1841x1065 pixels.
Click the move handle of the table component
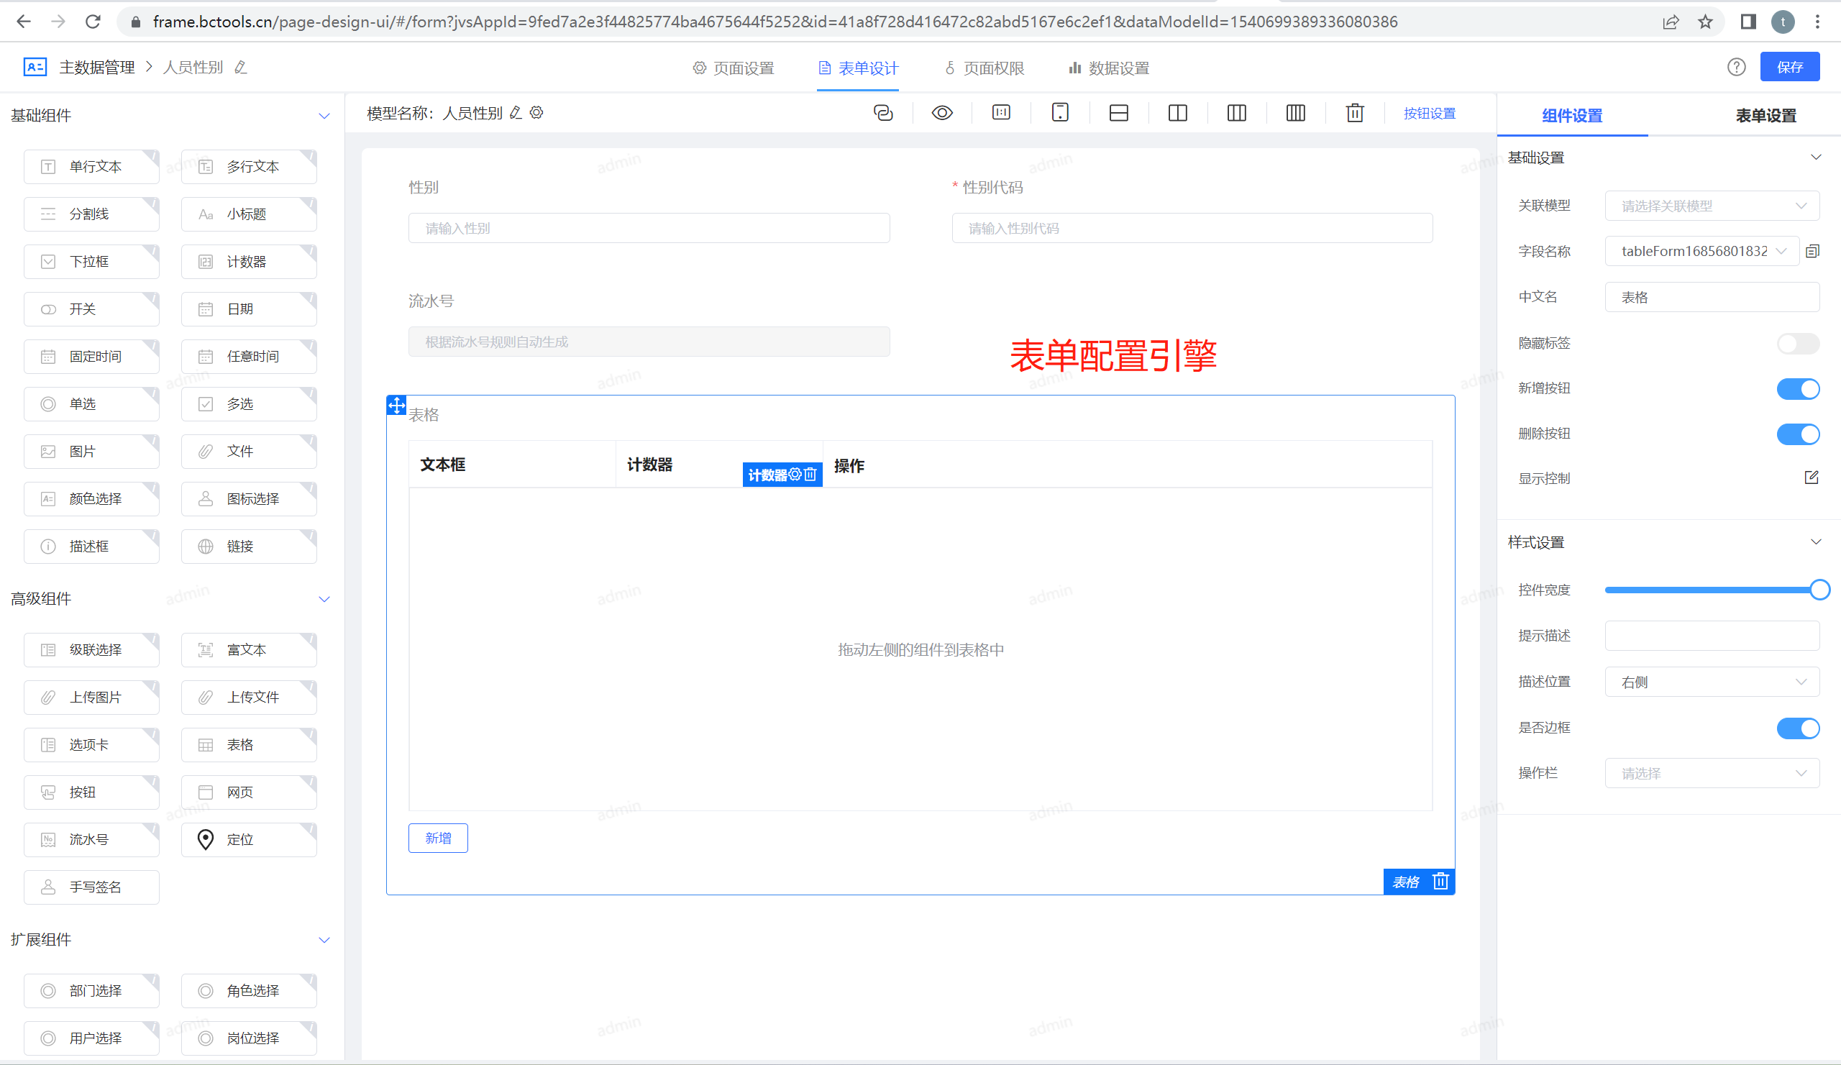tap(397, 406)
